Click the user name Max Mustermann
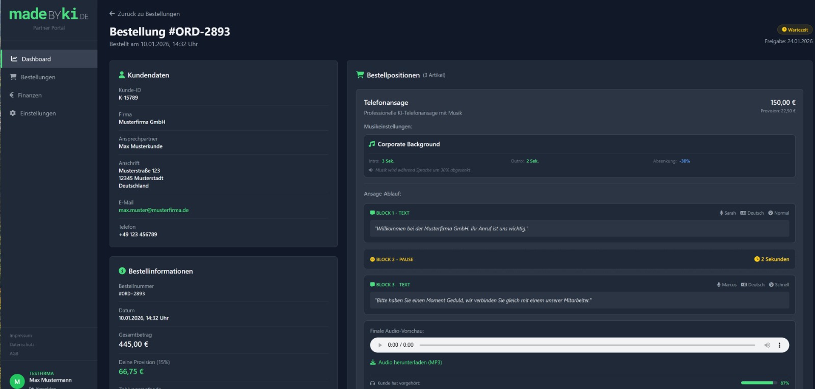 50,380
